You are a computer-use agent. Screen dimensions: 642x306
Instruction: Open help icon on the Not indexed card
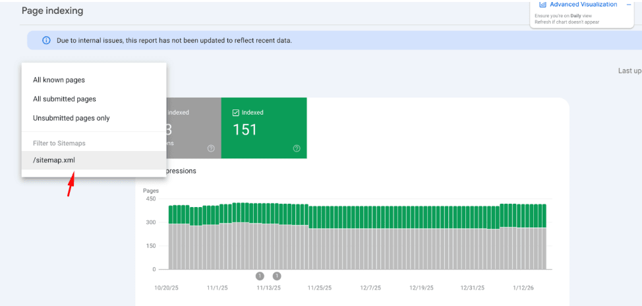point(211,148)
